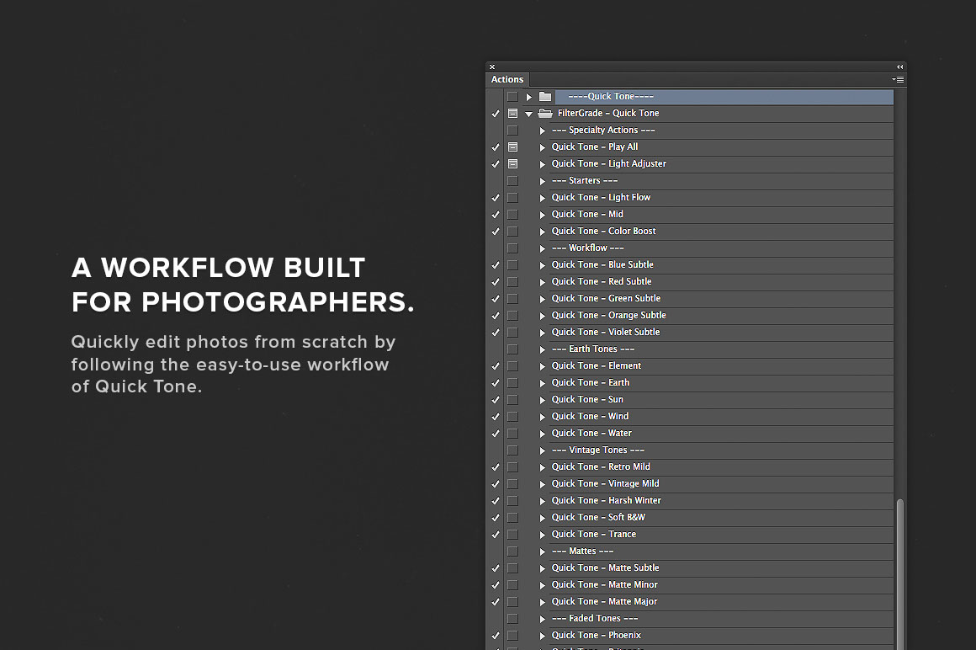Close the Actions panel with the X icon
This screenshot has height=650, width=976.
(492, 67)
